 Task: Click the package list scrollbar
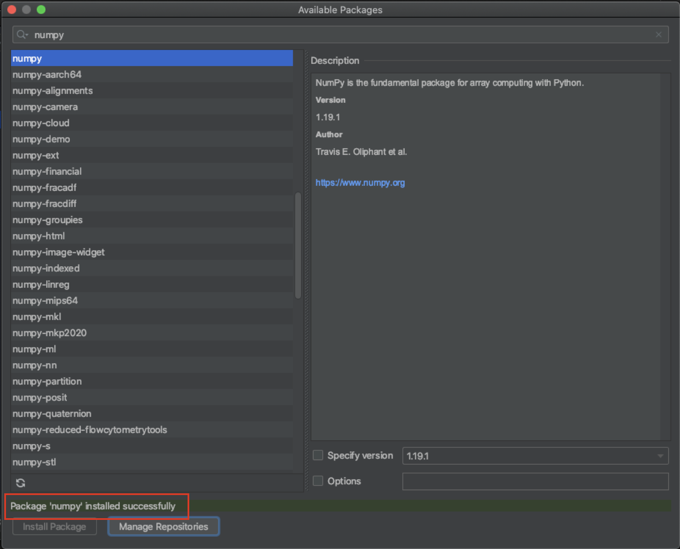(298, 245)
